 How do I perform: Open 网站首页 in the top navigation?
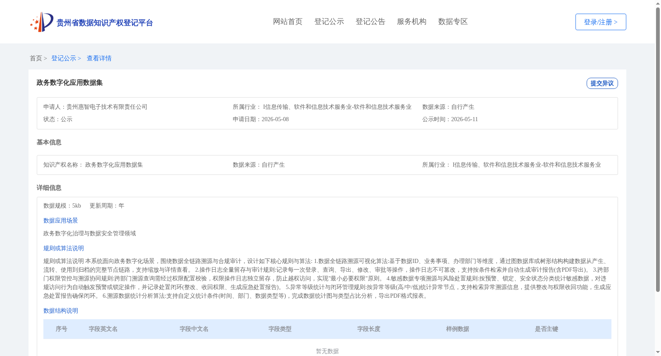(288, 22)
